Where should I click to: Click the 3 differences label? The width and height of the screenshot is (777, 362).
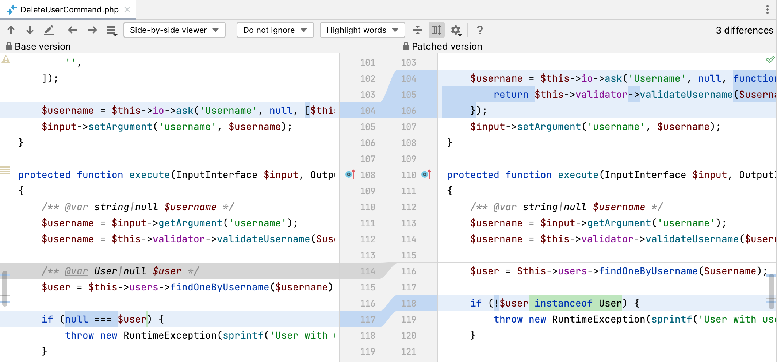pyautogui.click(x=744, y=30)
